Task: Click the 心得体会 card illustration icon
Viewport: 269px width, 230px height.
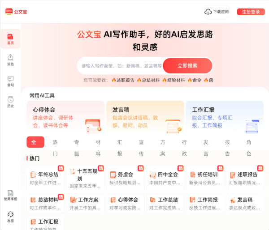Action: 93,126
